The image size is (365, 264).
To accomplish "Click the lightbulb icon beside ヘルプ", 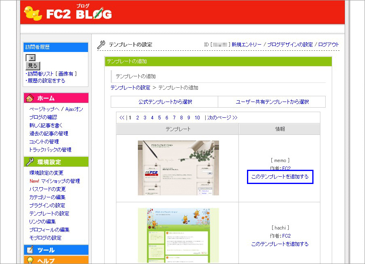I will [x=30, y=260].
